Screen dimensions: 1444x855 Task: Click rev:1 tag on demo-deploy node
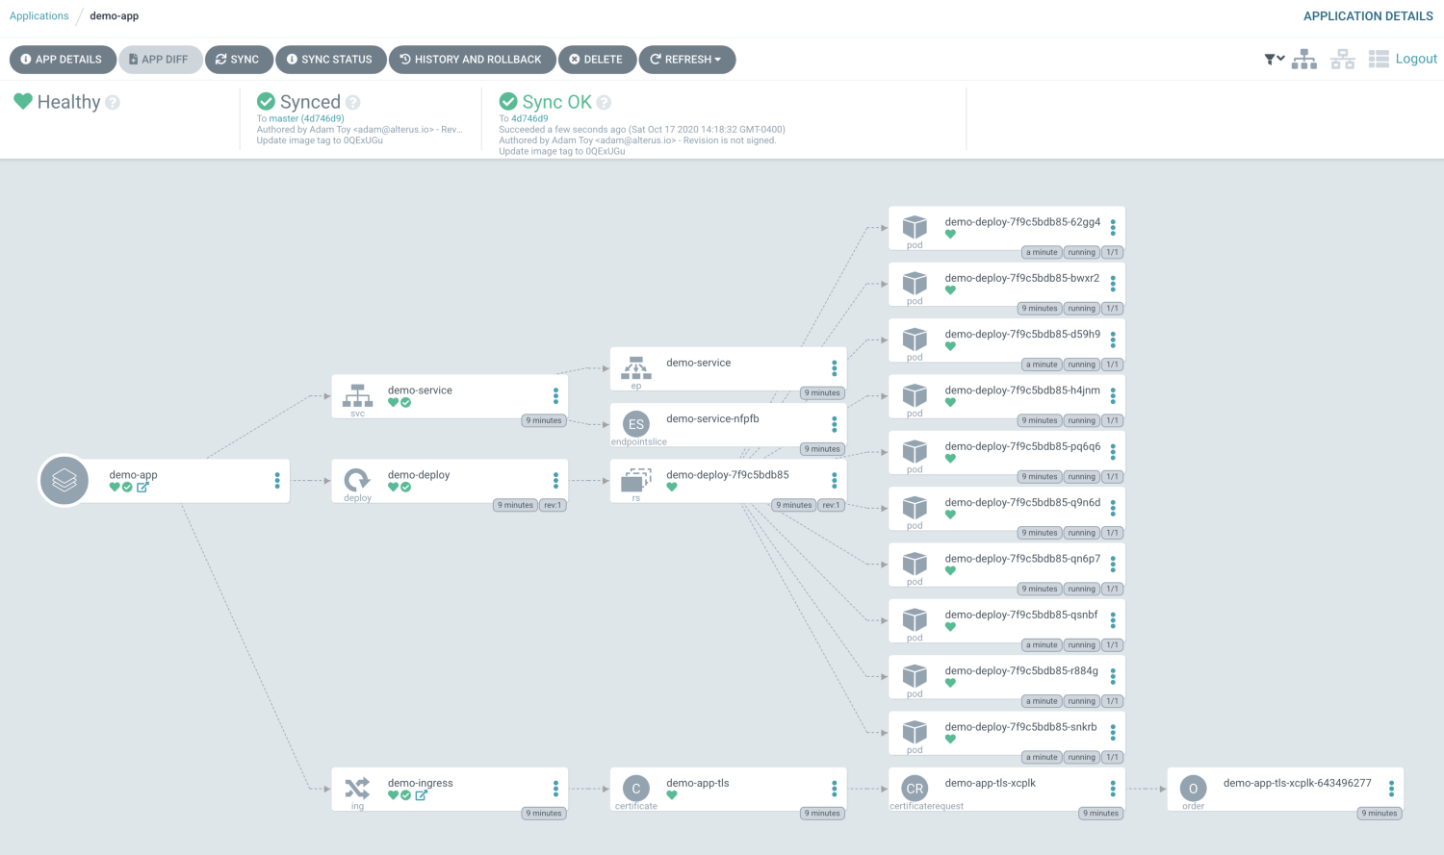553,505
